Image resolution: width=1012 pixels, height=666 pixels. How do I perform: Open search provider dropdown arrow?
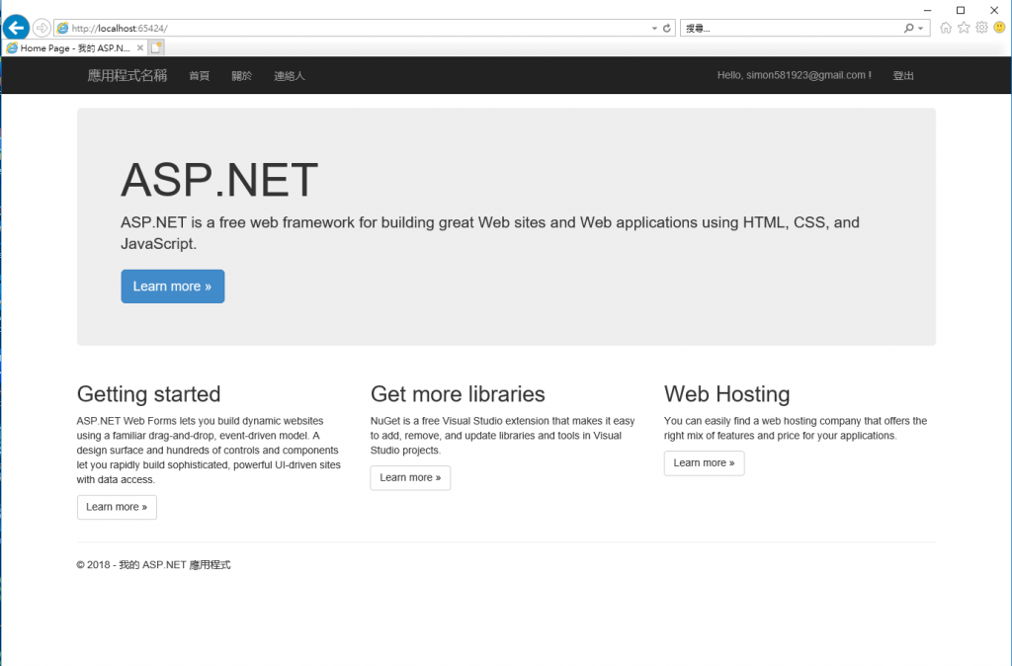pos(920,29)
